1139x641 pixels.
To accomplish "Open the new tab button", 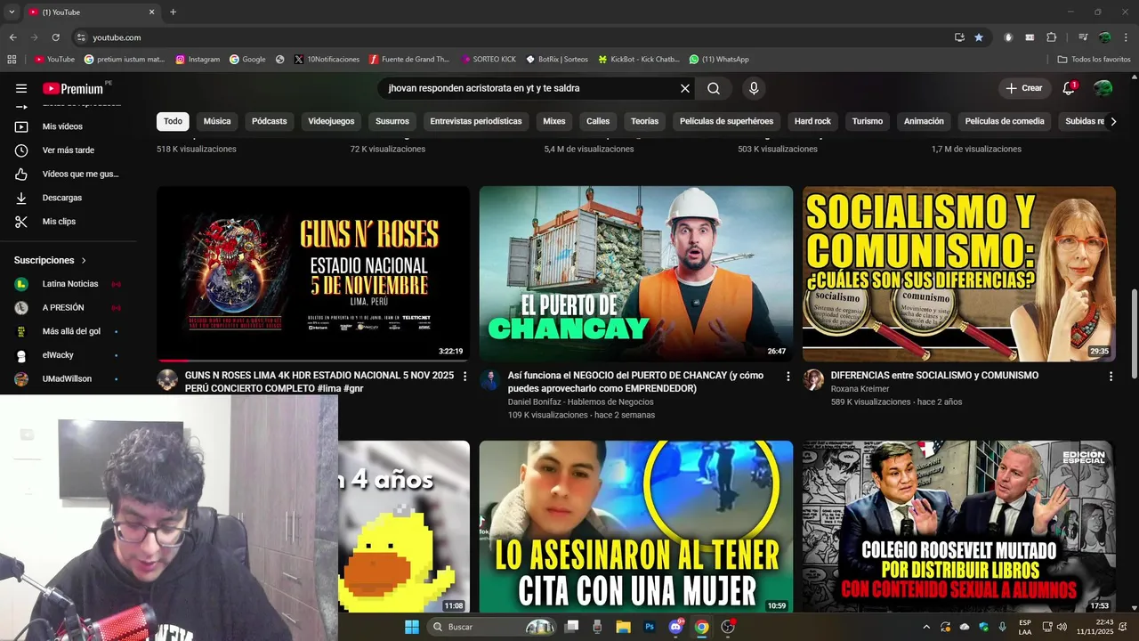I will (x=173, y=12).
